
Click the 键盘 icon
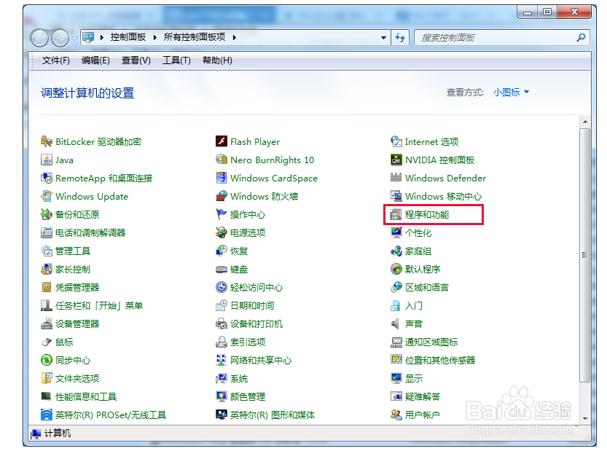click(222, 269)
